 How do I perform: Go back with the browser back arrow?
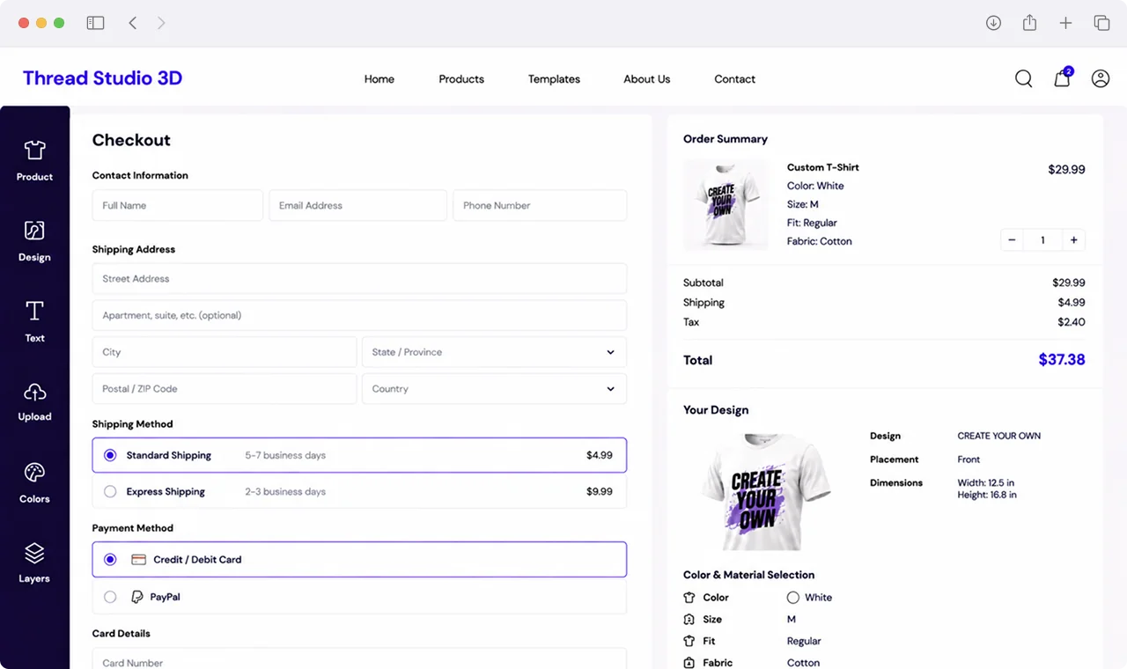pos(133,23)
